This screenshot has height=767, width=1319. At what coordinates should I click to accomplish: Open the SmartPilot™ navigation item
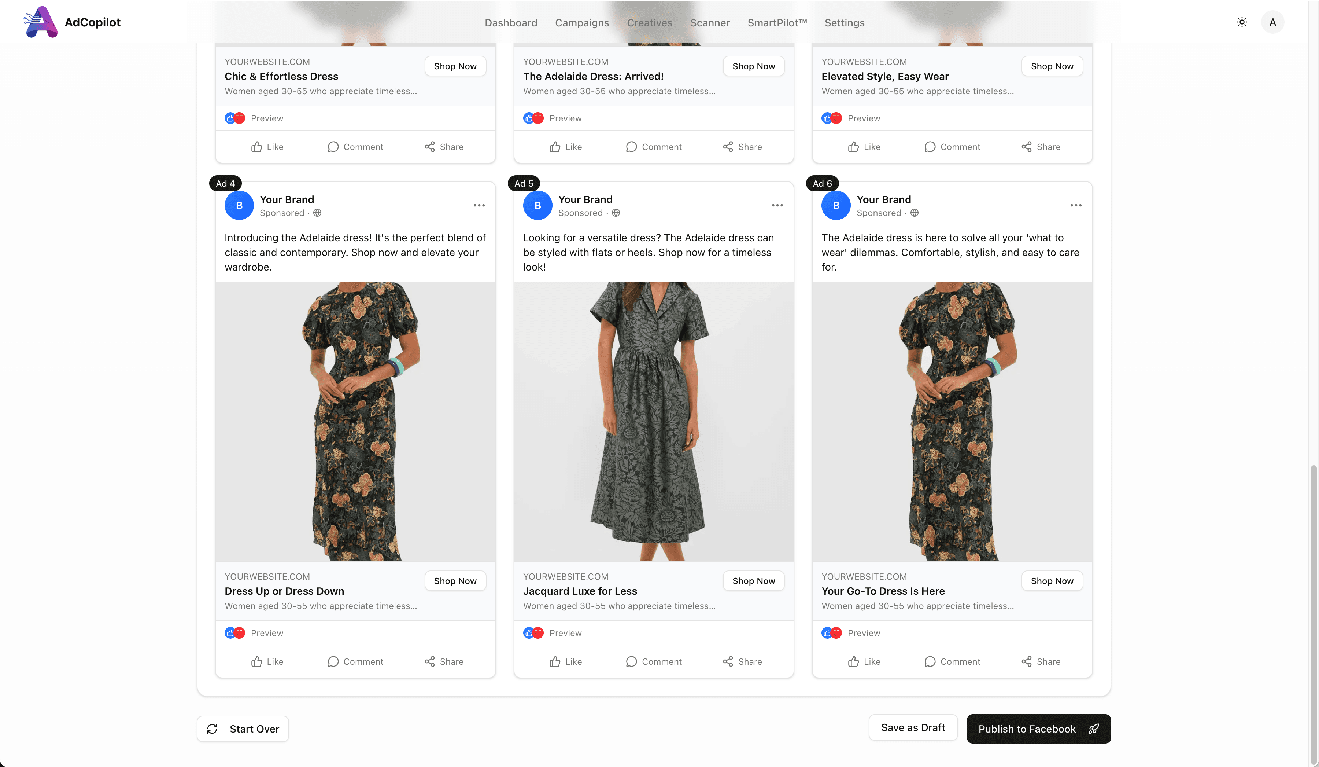coord(777,22)
